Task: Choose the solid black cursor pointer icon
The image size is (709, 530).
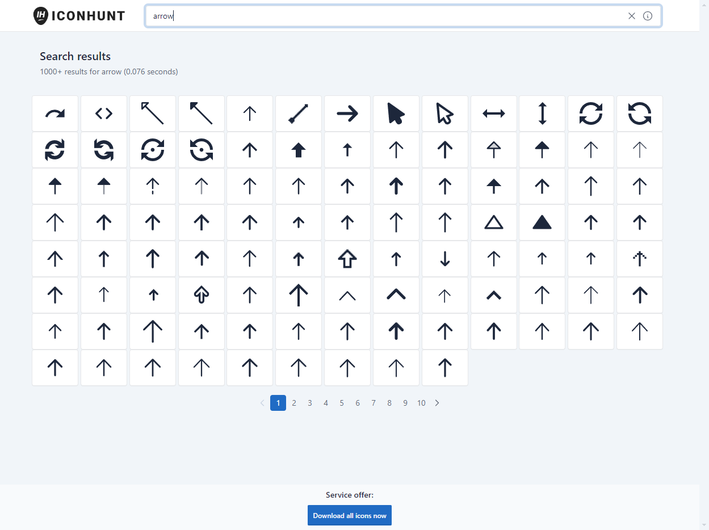Action: point(396,113)
